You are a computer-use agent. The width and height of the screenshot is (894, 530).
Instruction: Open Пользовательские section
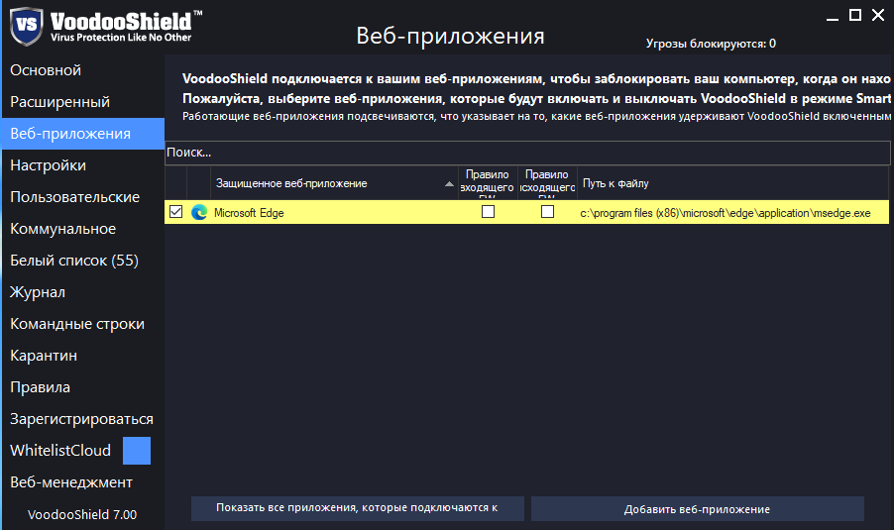[x=74, y=197]
